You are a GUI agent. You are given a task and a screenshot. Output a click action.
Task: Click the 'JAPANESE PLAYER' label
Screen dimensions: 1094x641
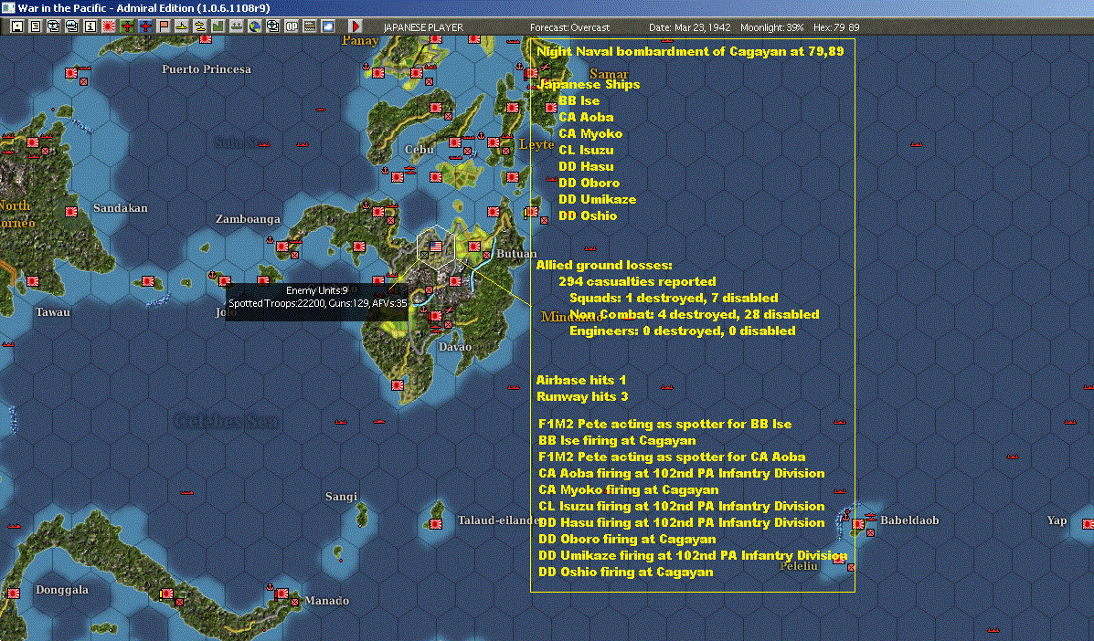[423, 27]
